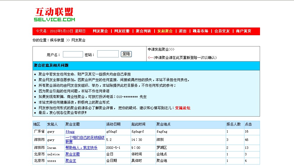
Task: Open the 跳蚤市场 menu item
Action: pyautogui.click(x=200, y=31)
